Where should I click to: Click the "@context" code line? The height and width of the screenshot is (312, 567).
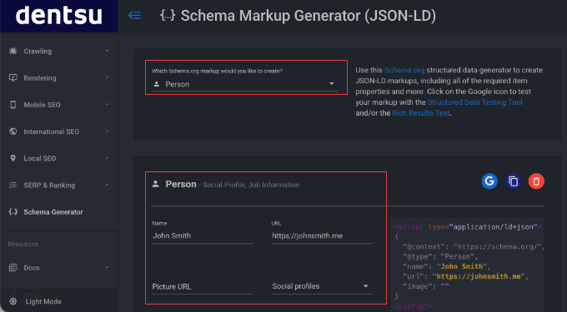[x=474, y=247]
